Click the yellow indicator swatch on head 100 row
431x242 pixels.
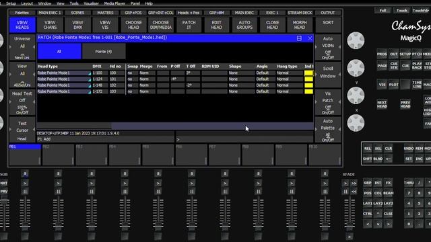coord(308,73)
